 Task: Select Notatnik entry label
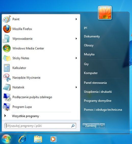(x=18, y=87)
